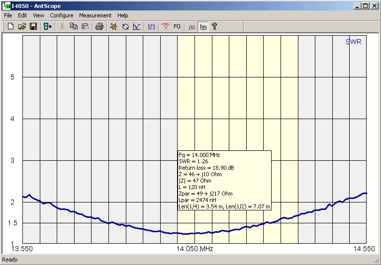This screenshot has height=265, width=381.
Task: Toggle the data info window icon
Action: (x=203, y=27)
